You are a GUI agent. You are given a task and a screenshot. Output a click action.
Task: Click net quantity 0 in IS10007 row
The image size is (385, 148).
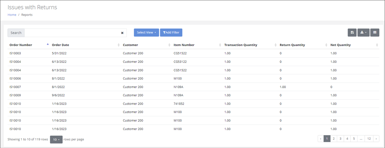[331, 87]
